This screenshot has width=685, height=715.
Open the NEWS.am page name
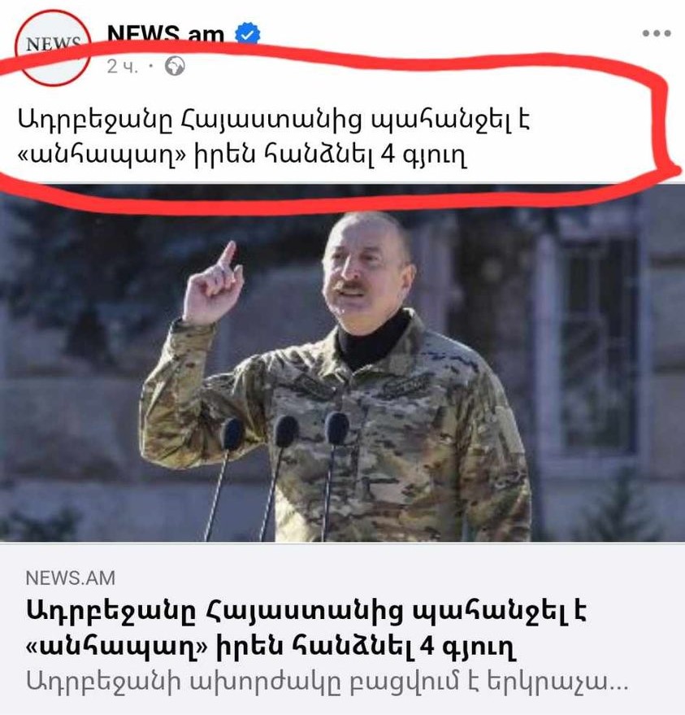click(166, 35)
